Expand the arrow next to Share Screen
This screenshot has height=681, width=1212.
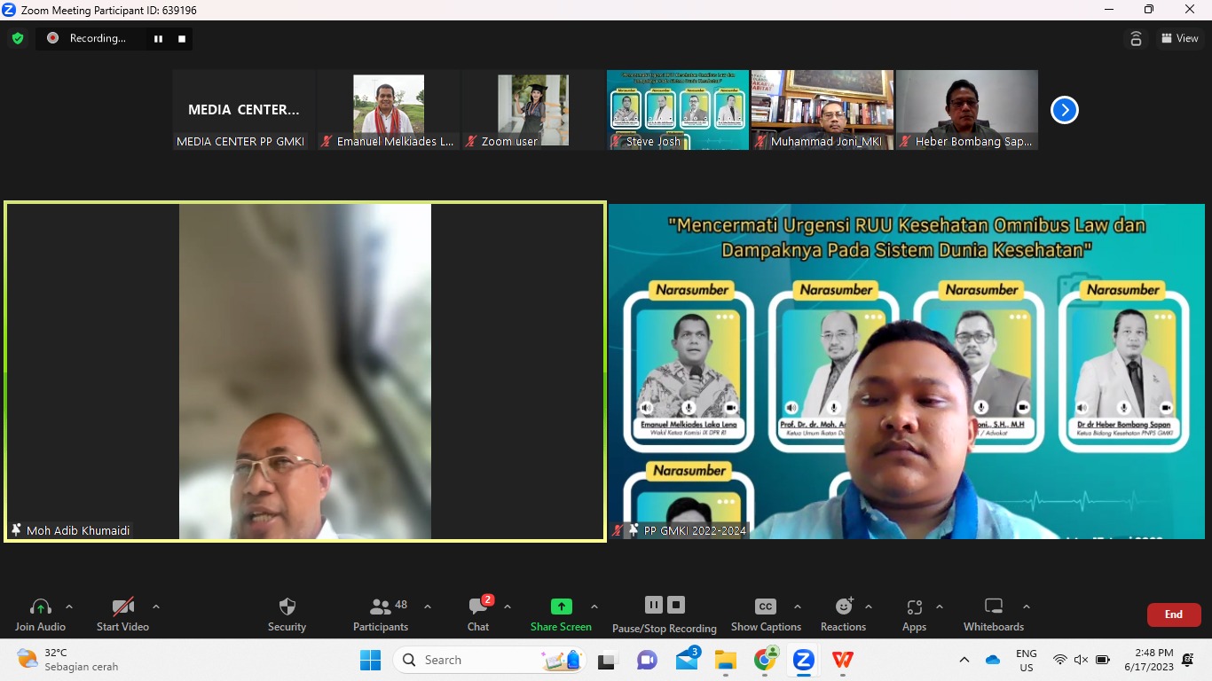point(594,607)
